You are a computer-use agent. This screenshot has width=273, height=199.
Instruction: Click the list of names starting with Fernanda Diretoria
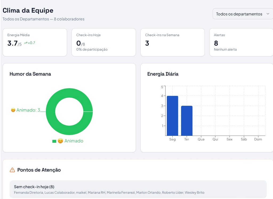coord(109,193)
